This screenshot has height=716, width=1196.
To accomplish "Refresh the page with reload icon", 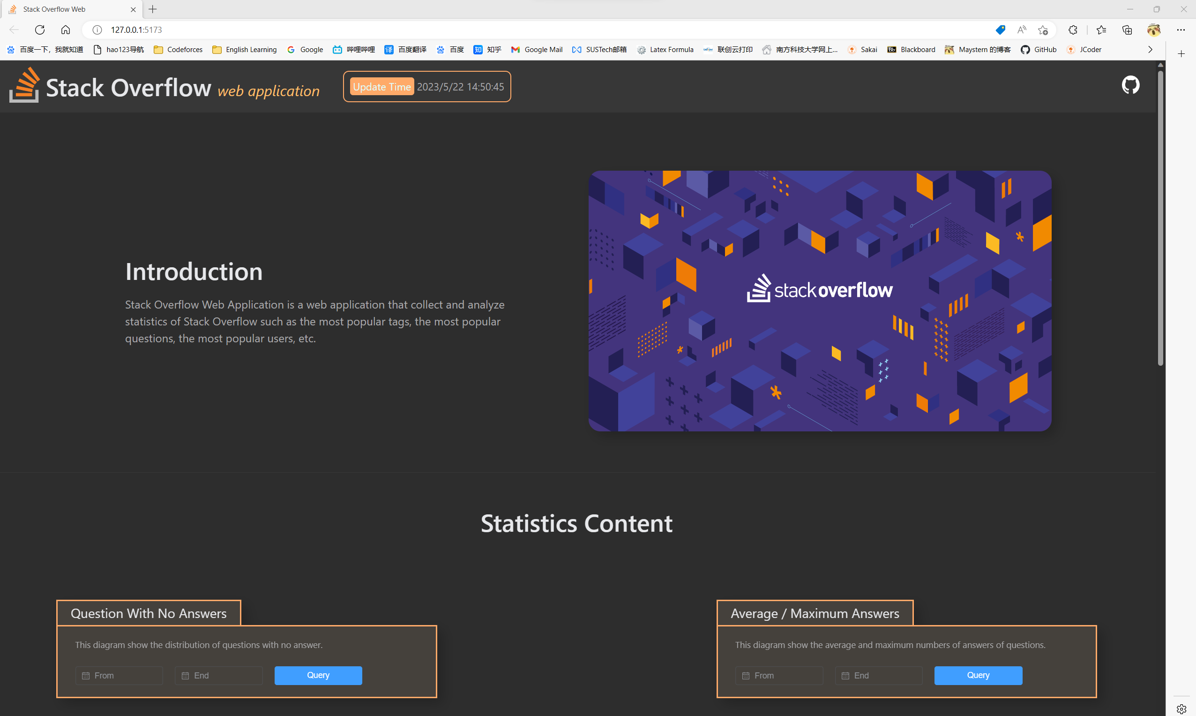I will pos(40,30).
